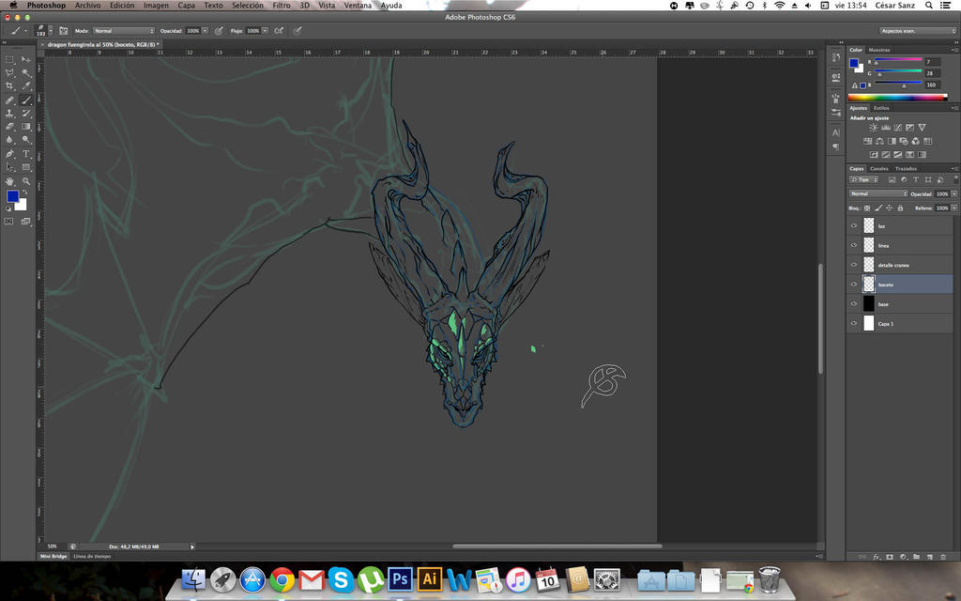Image resolution: width=961 pixels, height=601 pixels.
Task: Select the History Brush tool
Action: coord(25,114)
